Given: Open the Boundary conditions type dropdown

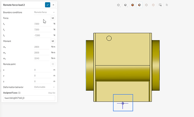Looking at the screenshot, I should pyautogui.click(x=44, y=12).
